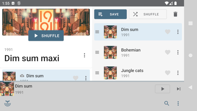Tap the cloud download icon beside Dim sum
The height and width of the screenshot is (111, 197).
22,76
